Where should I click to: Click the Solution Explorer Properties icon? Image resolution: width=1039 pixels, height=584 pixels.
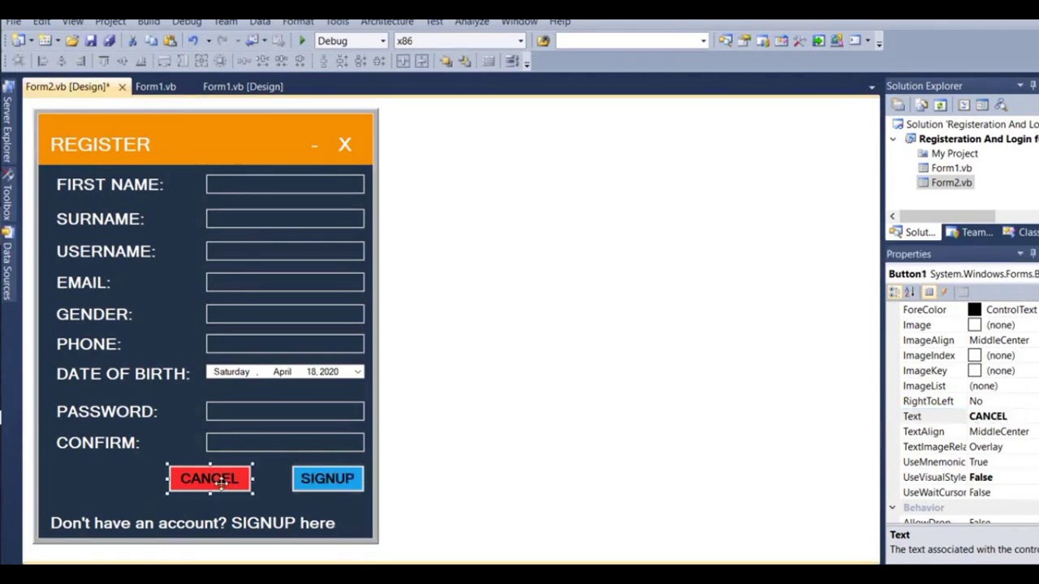coord(898,105)
